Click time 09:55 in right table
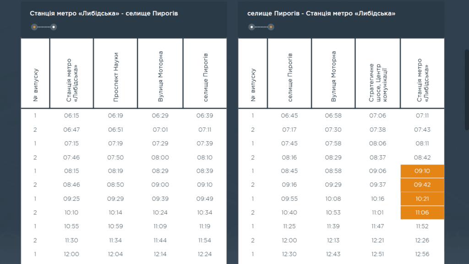Screen dimensions: 469x264 (x=289, y=199)
